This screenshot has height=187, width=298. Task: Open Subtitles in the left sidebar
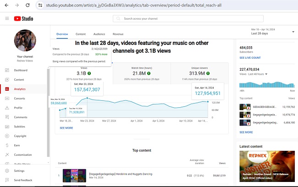point(19,126)
